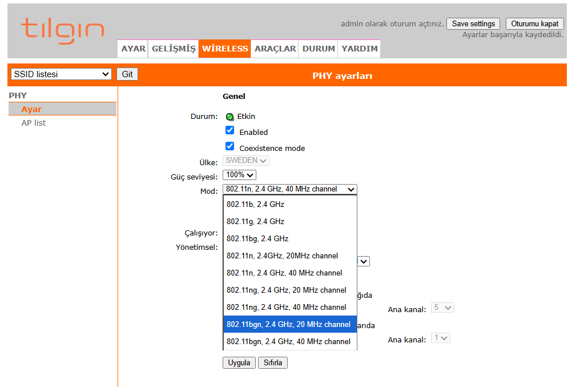Open the Ana kanal dropdown showing 5

point(442,308)
